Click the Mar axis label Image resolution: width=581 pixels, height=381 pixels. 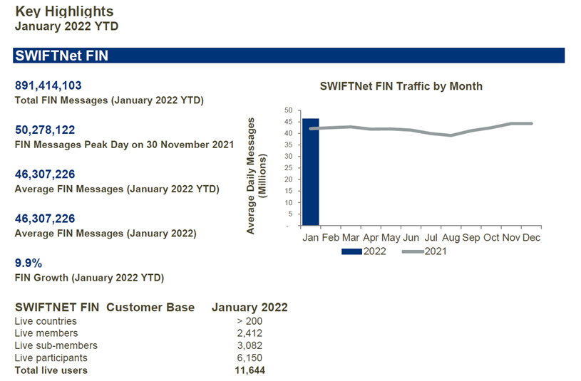(x=351, y=237)
